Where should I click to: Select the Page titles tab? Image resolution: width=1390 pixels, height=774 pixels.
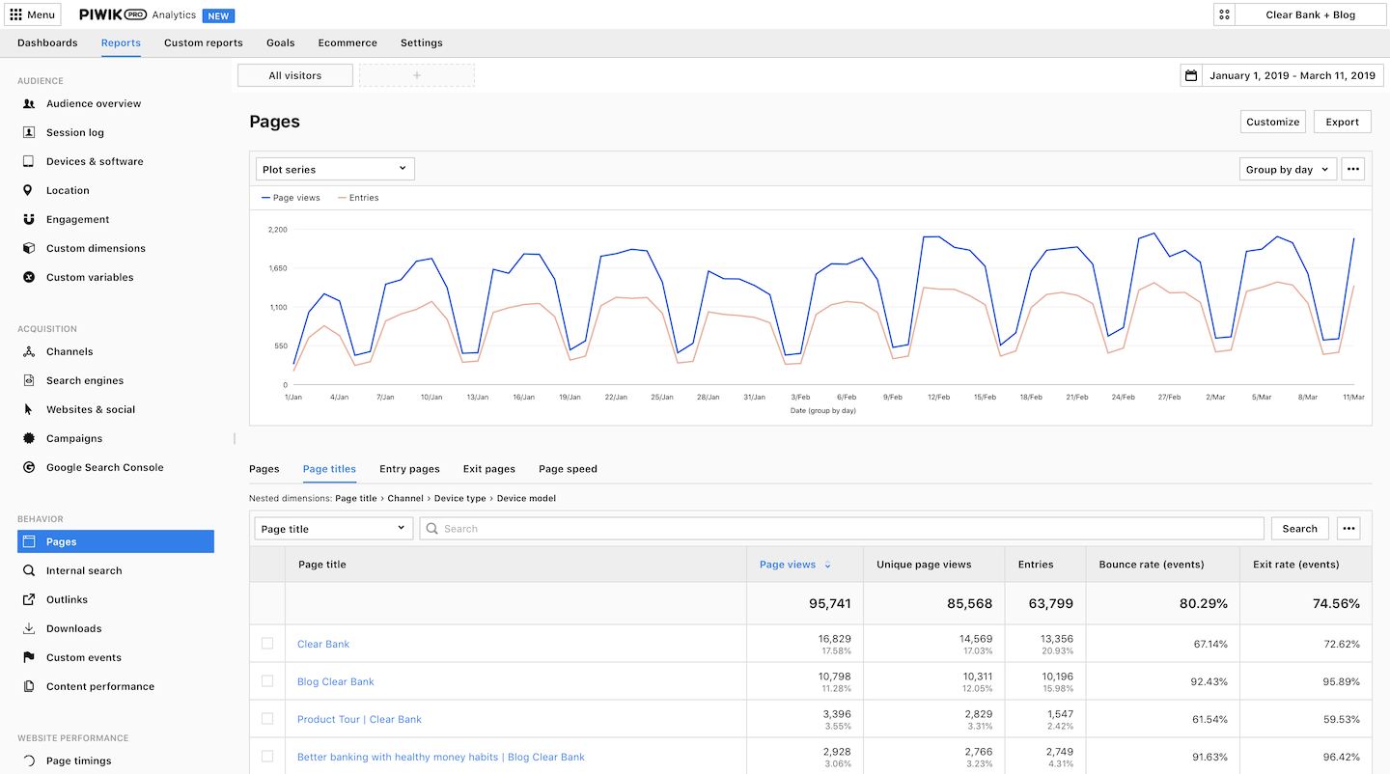[329, 469]
